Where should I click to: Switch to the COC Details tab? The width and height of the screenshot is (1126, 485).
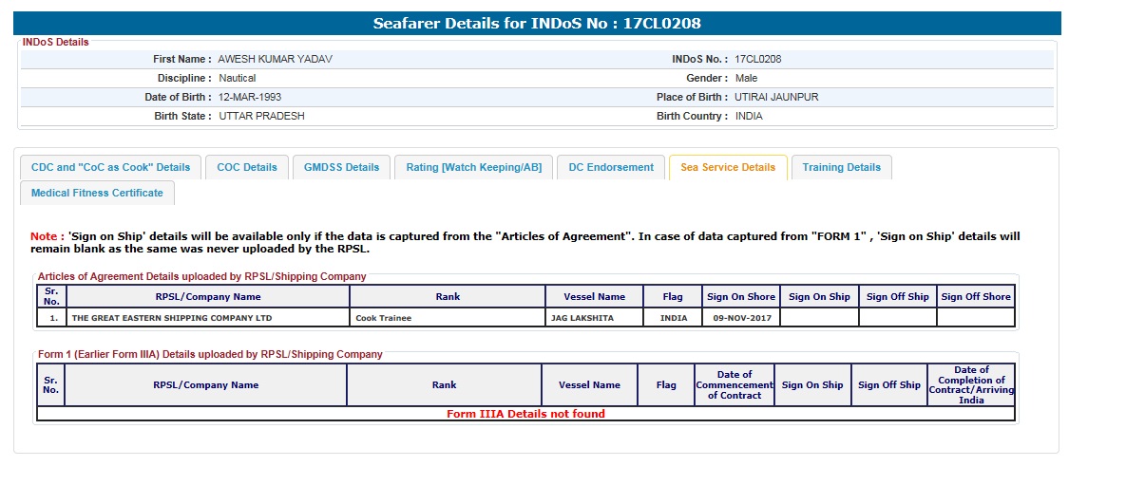coord(246,167)
